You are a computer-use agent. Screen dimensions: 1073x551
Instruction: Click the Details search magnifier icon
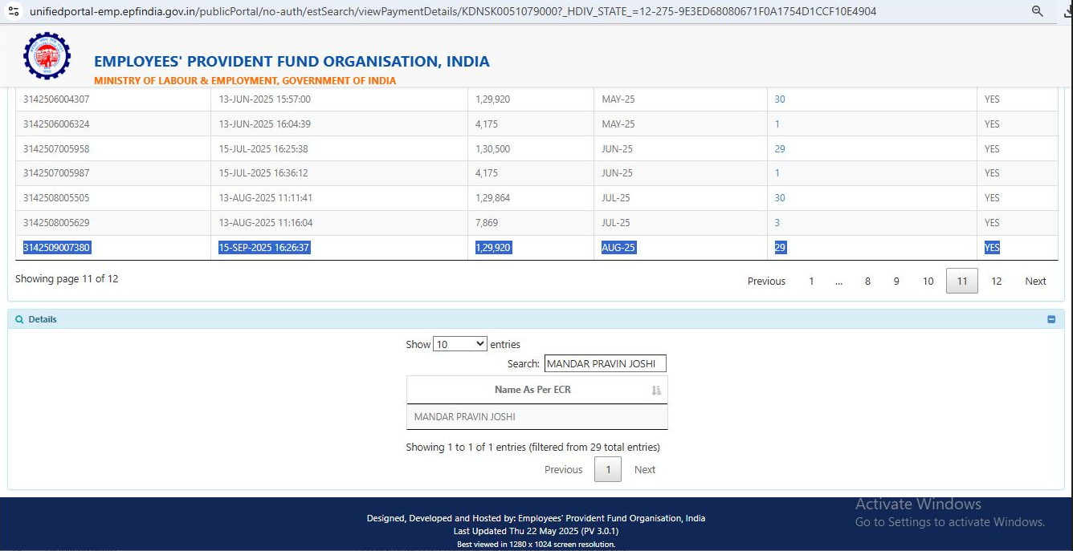(x=20, y=319)
